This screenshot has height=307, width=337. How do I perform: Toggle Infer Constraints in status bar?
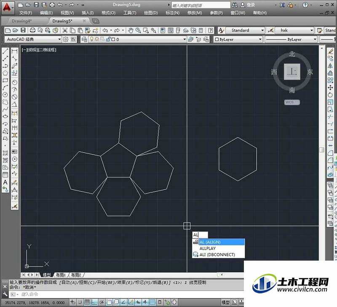coord(72,302)
